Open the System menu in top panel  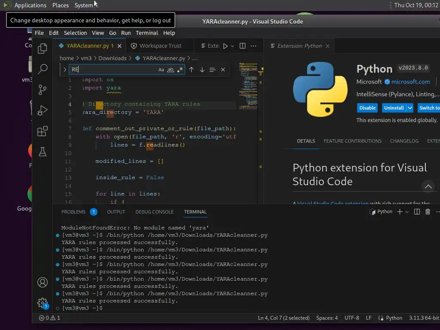tap(84, 5)
